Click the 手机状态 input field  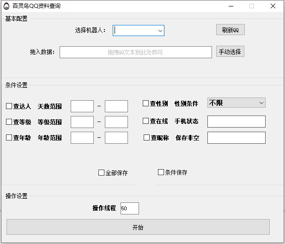pos(236,122)
